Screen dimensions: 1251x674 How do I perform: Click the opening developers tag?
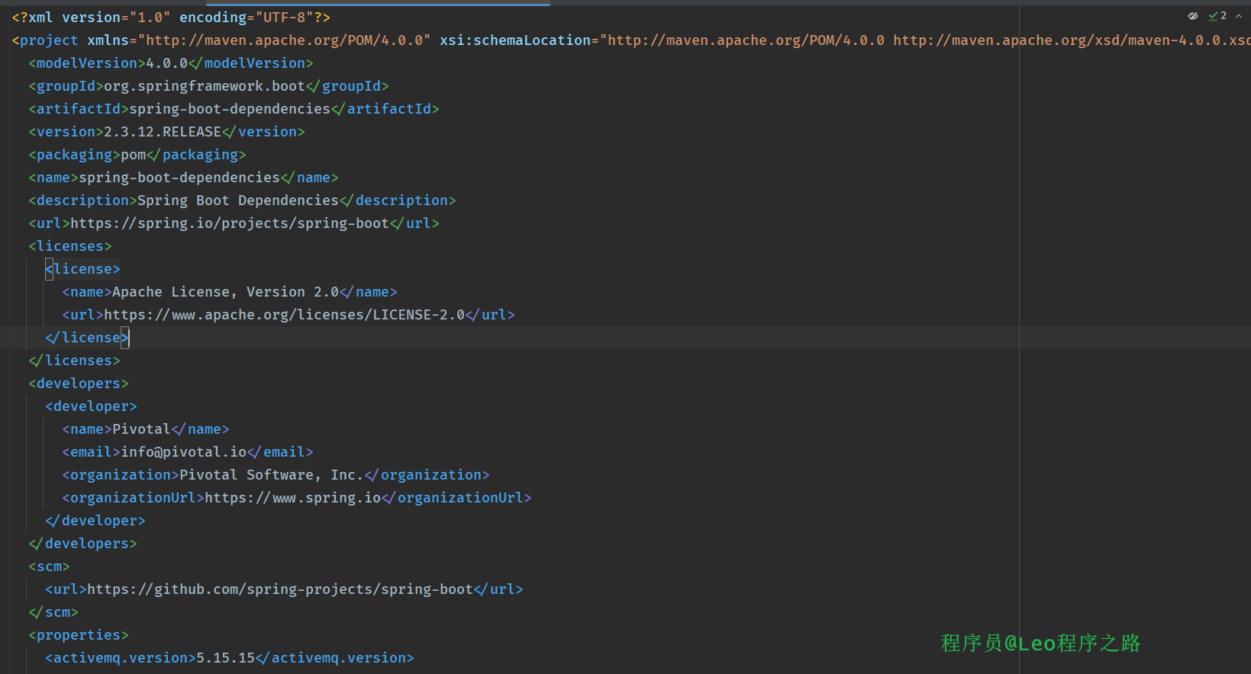click(x=79, y=384)
